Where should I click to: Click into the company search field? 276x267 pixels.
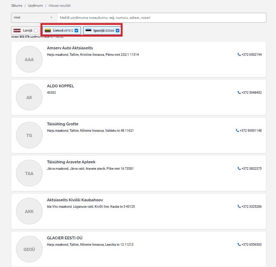(x=162, y=17)
